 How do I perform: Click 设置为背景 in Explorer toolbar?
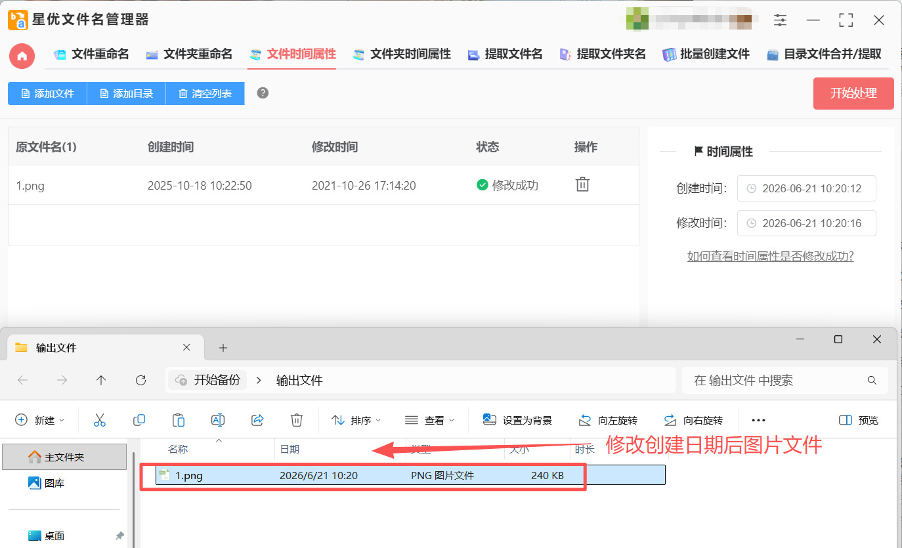(517, 420)
